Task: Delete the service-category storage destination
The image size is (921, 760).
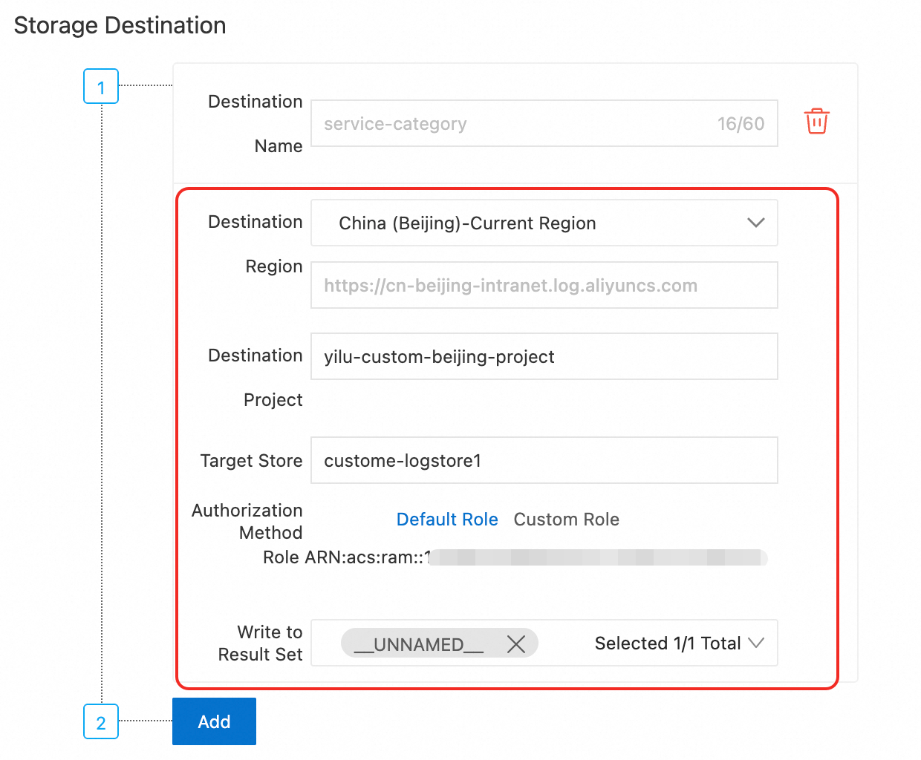Action: (816, 121)
